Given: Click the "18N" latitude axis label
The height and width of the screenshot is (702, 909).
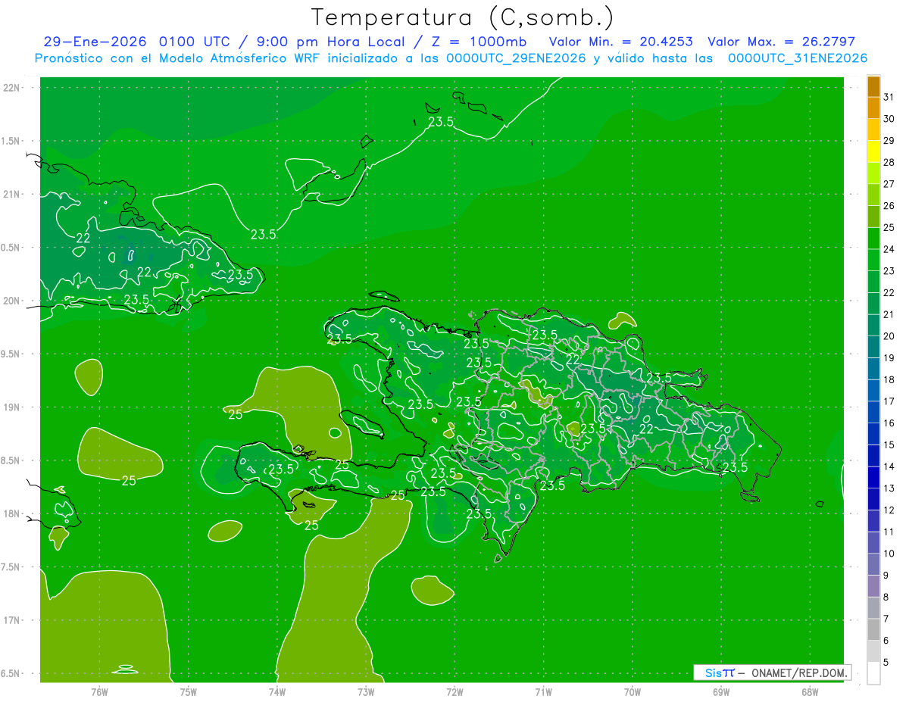Looking at the screenshot, I should (12, 513).
